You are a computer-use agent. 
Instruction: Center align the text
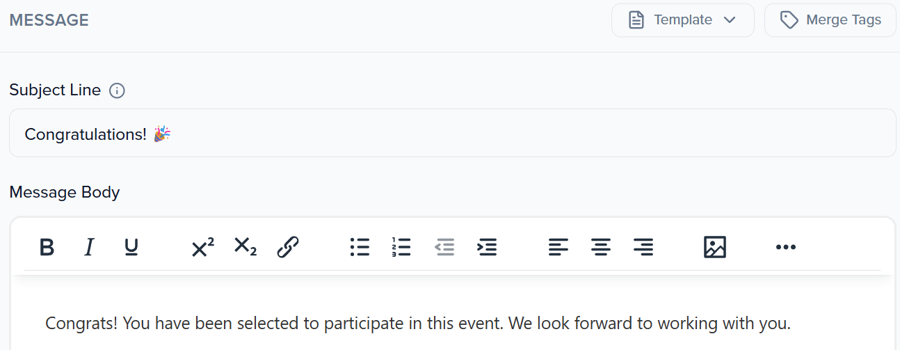[x=601, y=247]
